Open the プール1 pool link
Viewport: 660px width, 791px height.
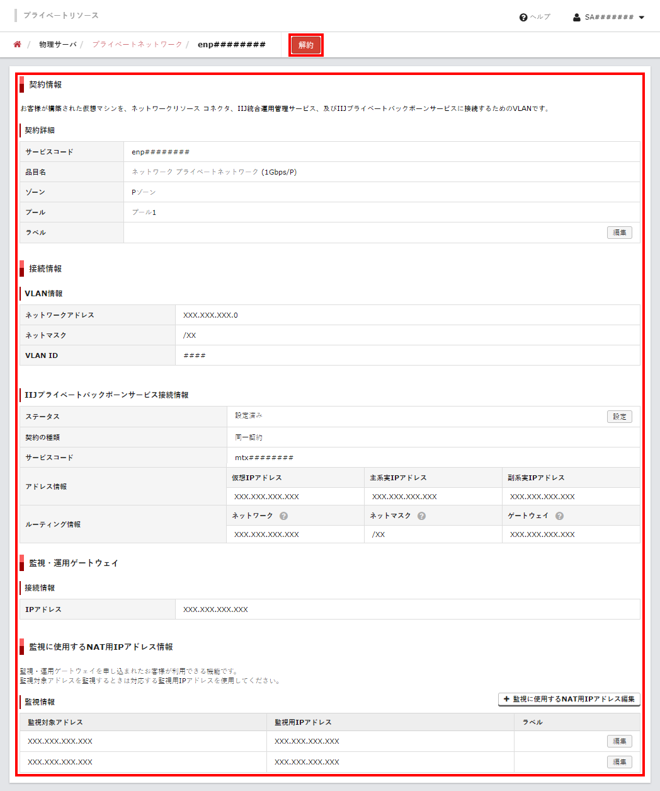(144, 212)
